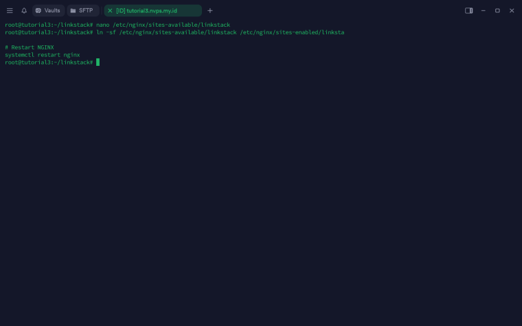Close the tutorial3.nvps.my.id terminal tab

[110, 11]
